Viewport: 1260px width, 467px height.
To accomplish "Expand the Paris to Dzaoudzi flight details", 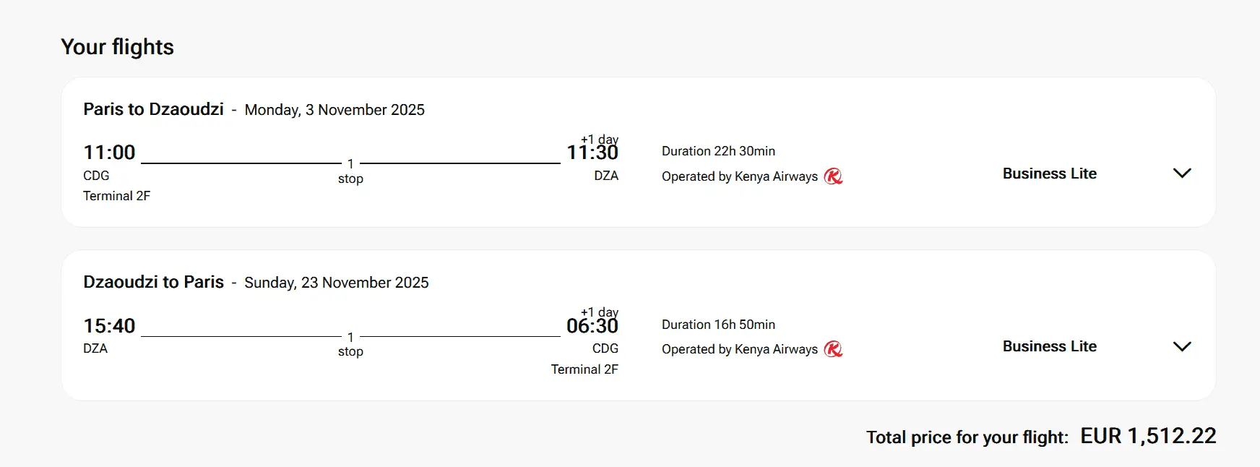I will pos(1182,173).
